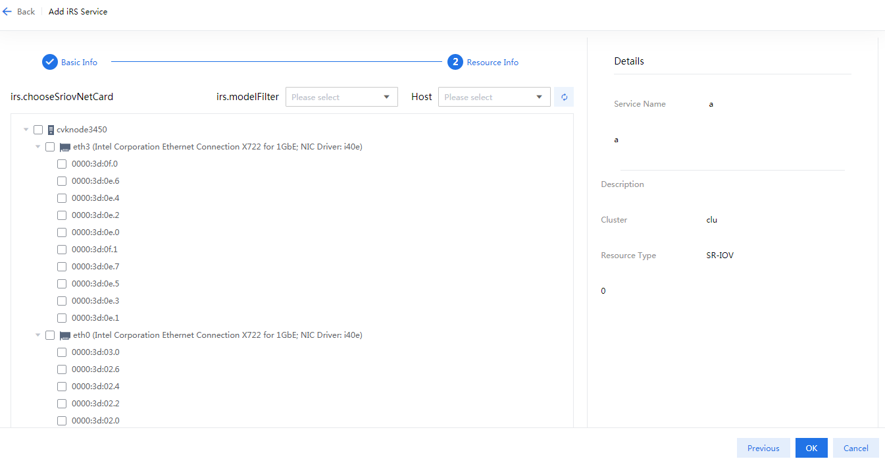Click the 0000:3d:02.4 device label
Screen dimensions: 885x461
[x=95, y=387]
